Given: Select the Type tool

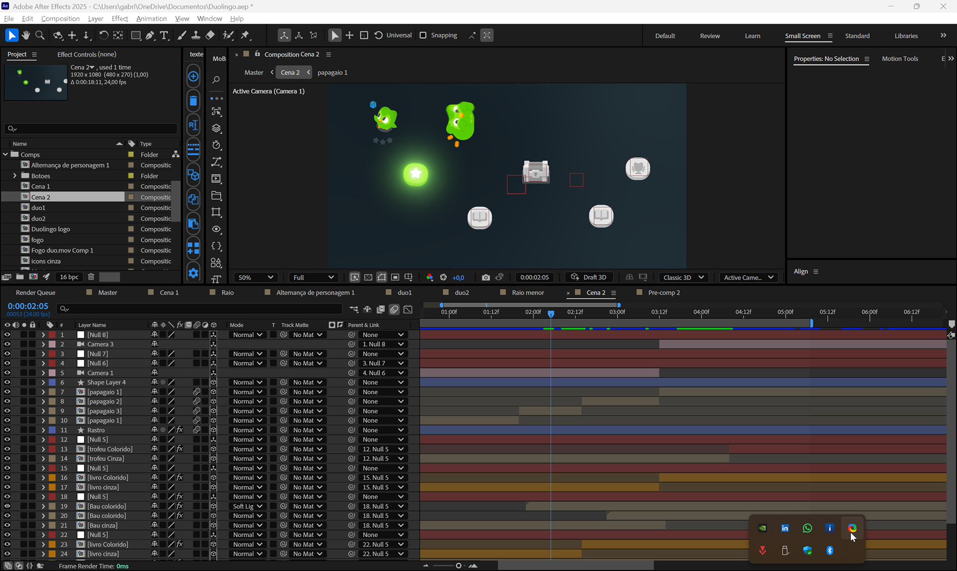Looking at the screenshot, I should [164, 35].
